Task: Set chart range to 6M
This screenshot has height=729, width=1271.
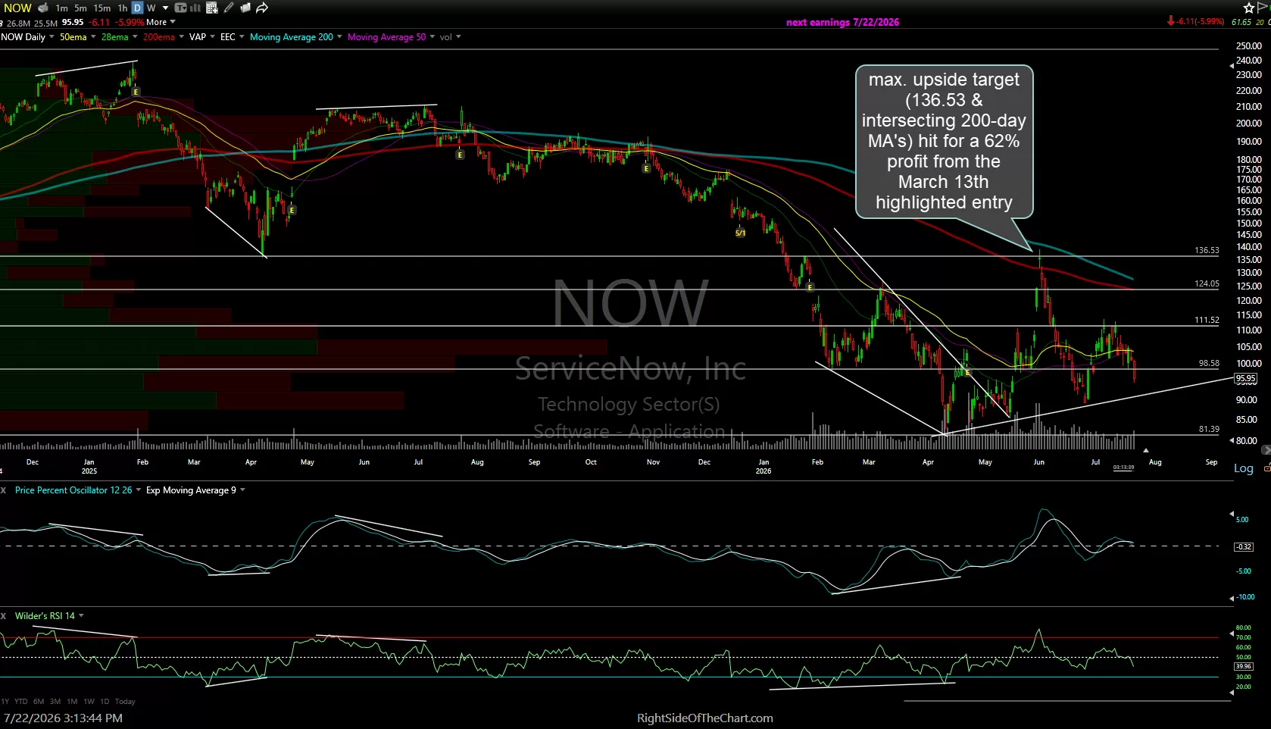Action: 39,702
